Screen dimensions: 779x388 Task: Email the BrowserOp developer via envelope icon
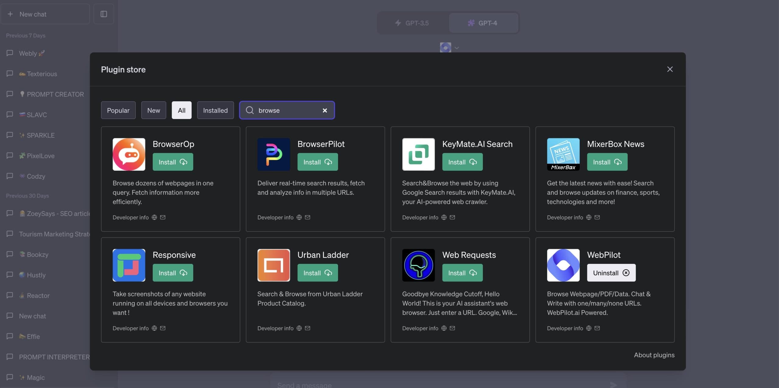(x=163, y=217)
